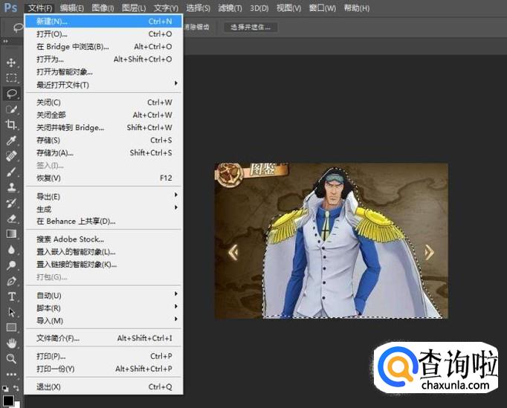
Task: Select the Eraser tool
Action: pos(11,218)
